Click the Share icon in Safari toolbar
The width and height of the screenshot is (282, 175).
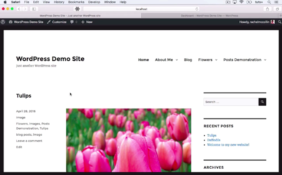coord(268,9)
